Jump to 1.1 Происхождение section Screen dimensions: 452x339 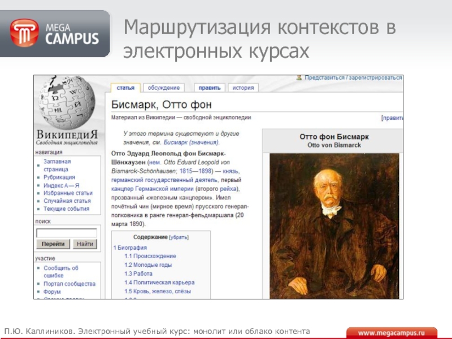tap(150, 256)
